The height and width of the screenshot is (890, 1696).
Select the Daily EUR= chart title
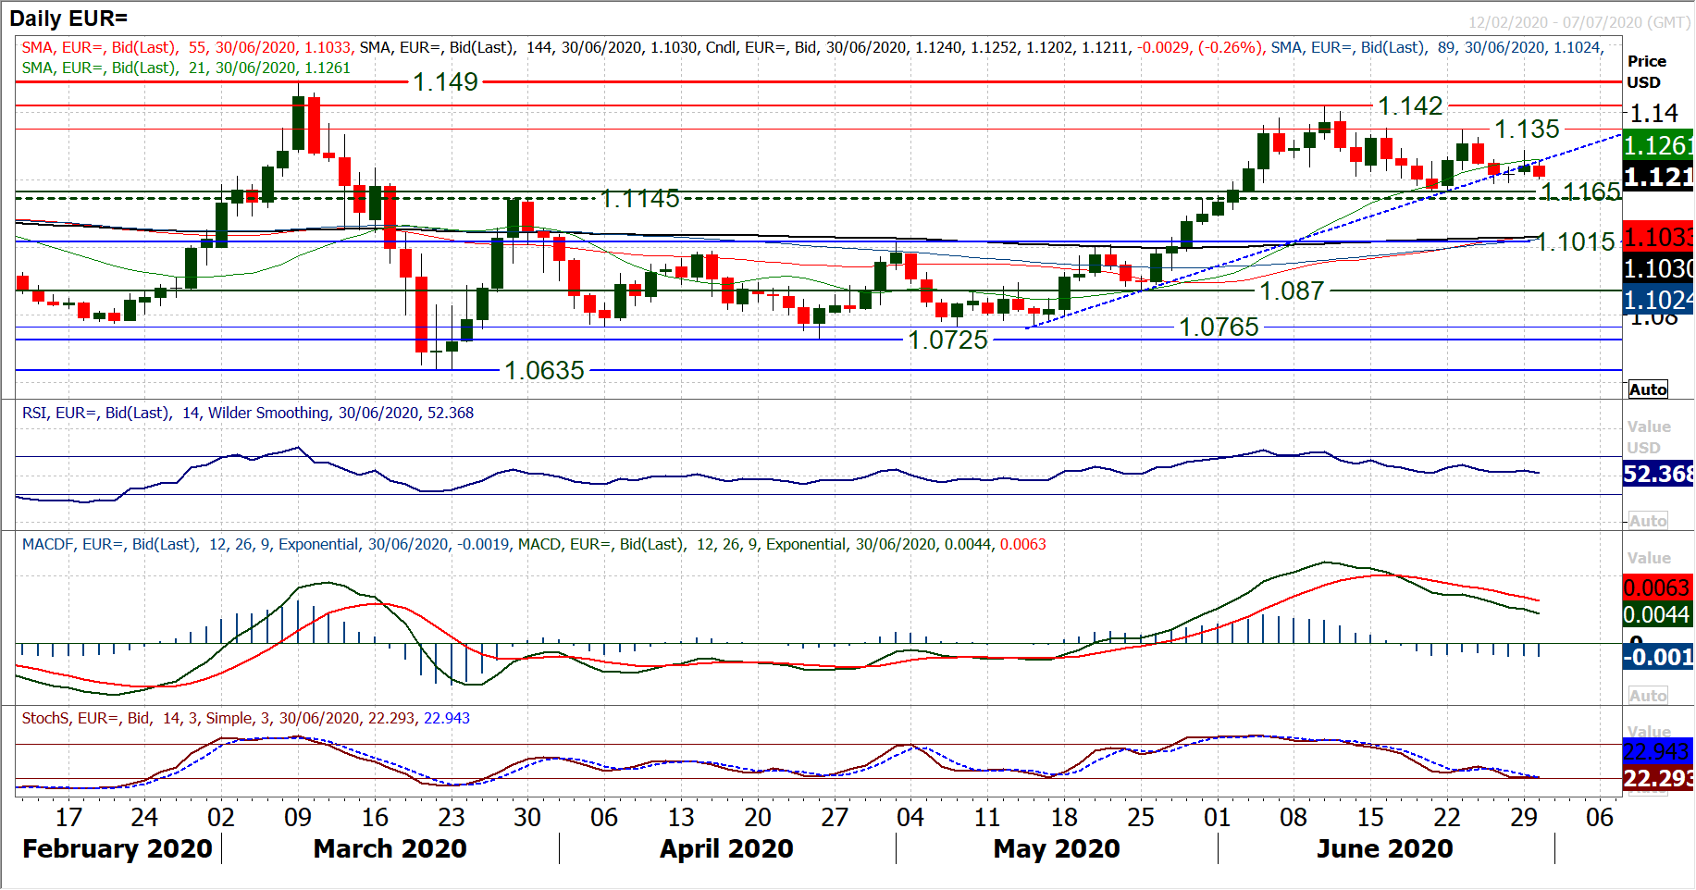[68, 19]
